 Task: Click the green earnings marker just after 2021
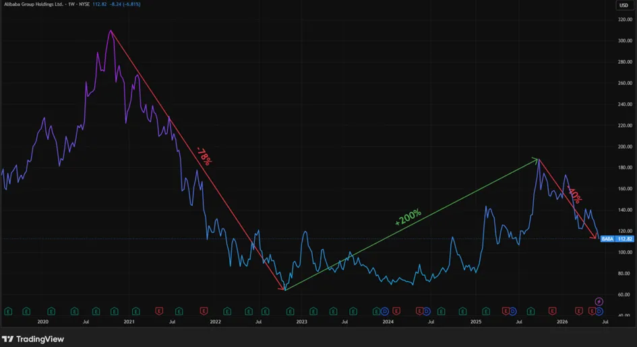coord(135,311)
